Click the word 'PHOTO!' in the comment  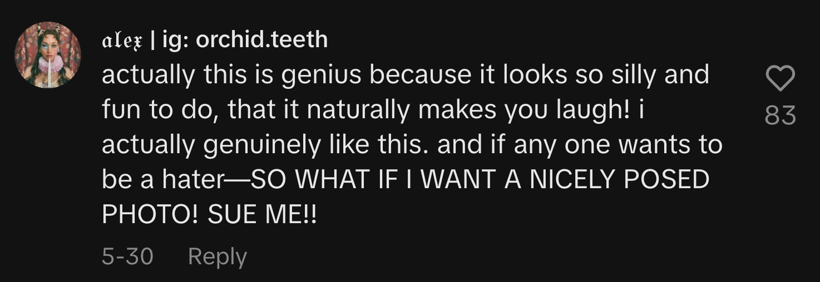pos(150,215)
